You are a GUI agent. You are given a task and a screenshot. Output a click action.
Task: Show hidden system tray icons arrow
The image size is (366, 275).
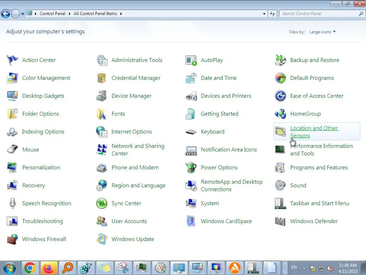point(304,268)
